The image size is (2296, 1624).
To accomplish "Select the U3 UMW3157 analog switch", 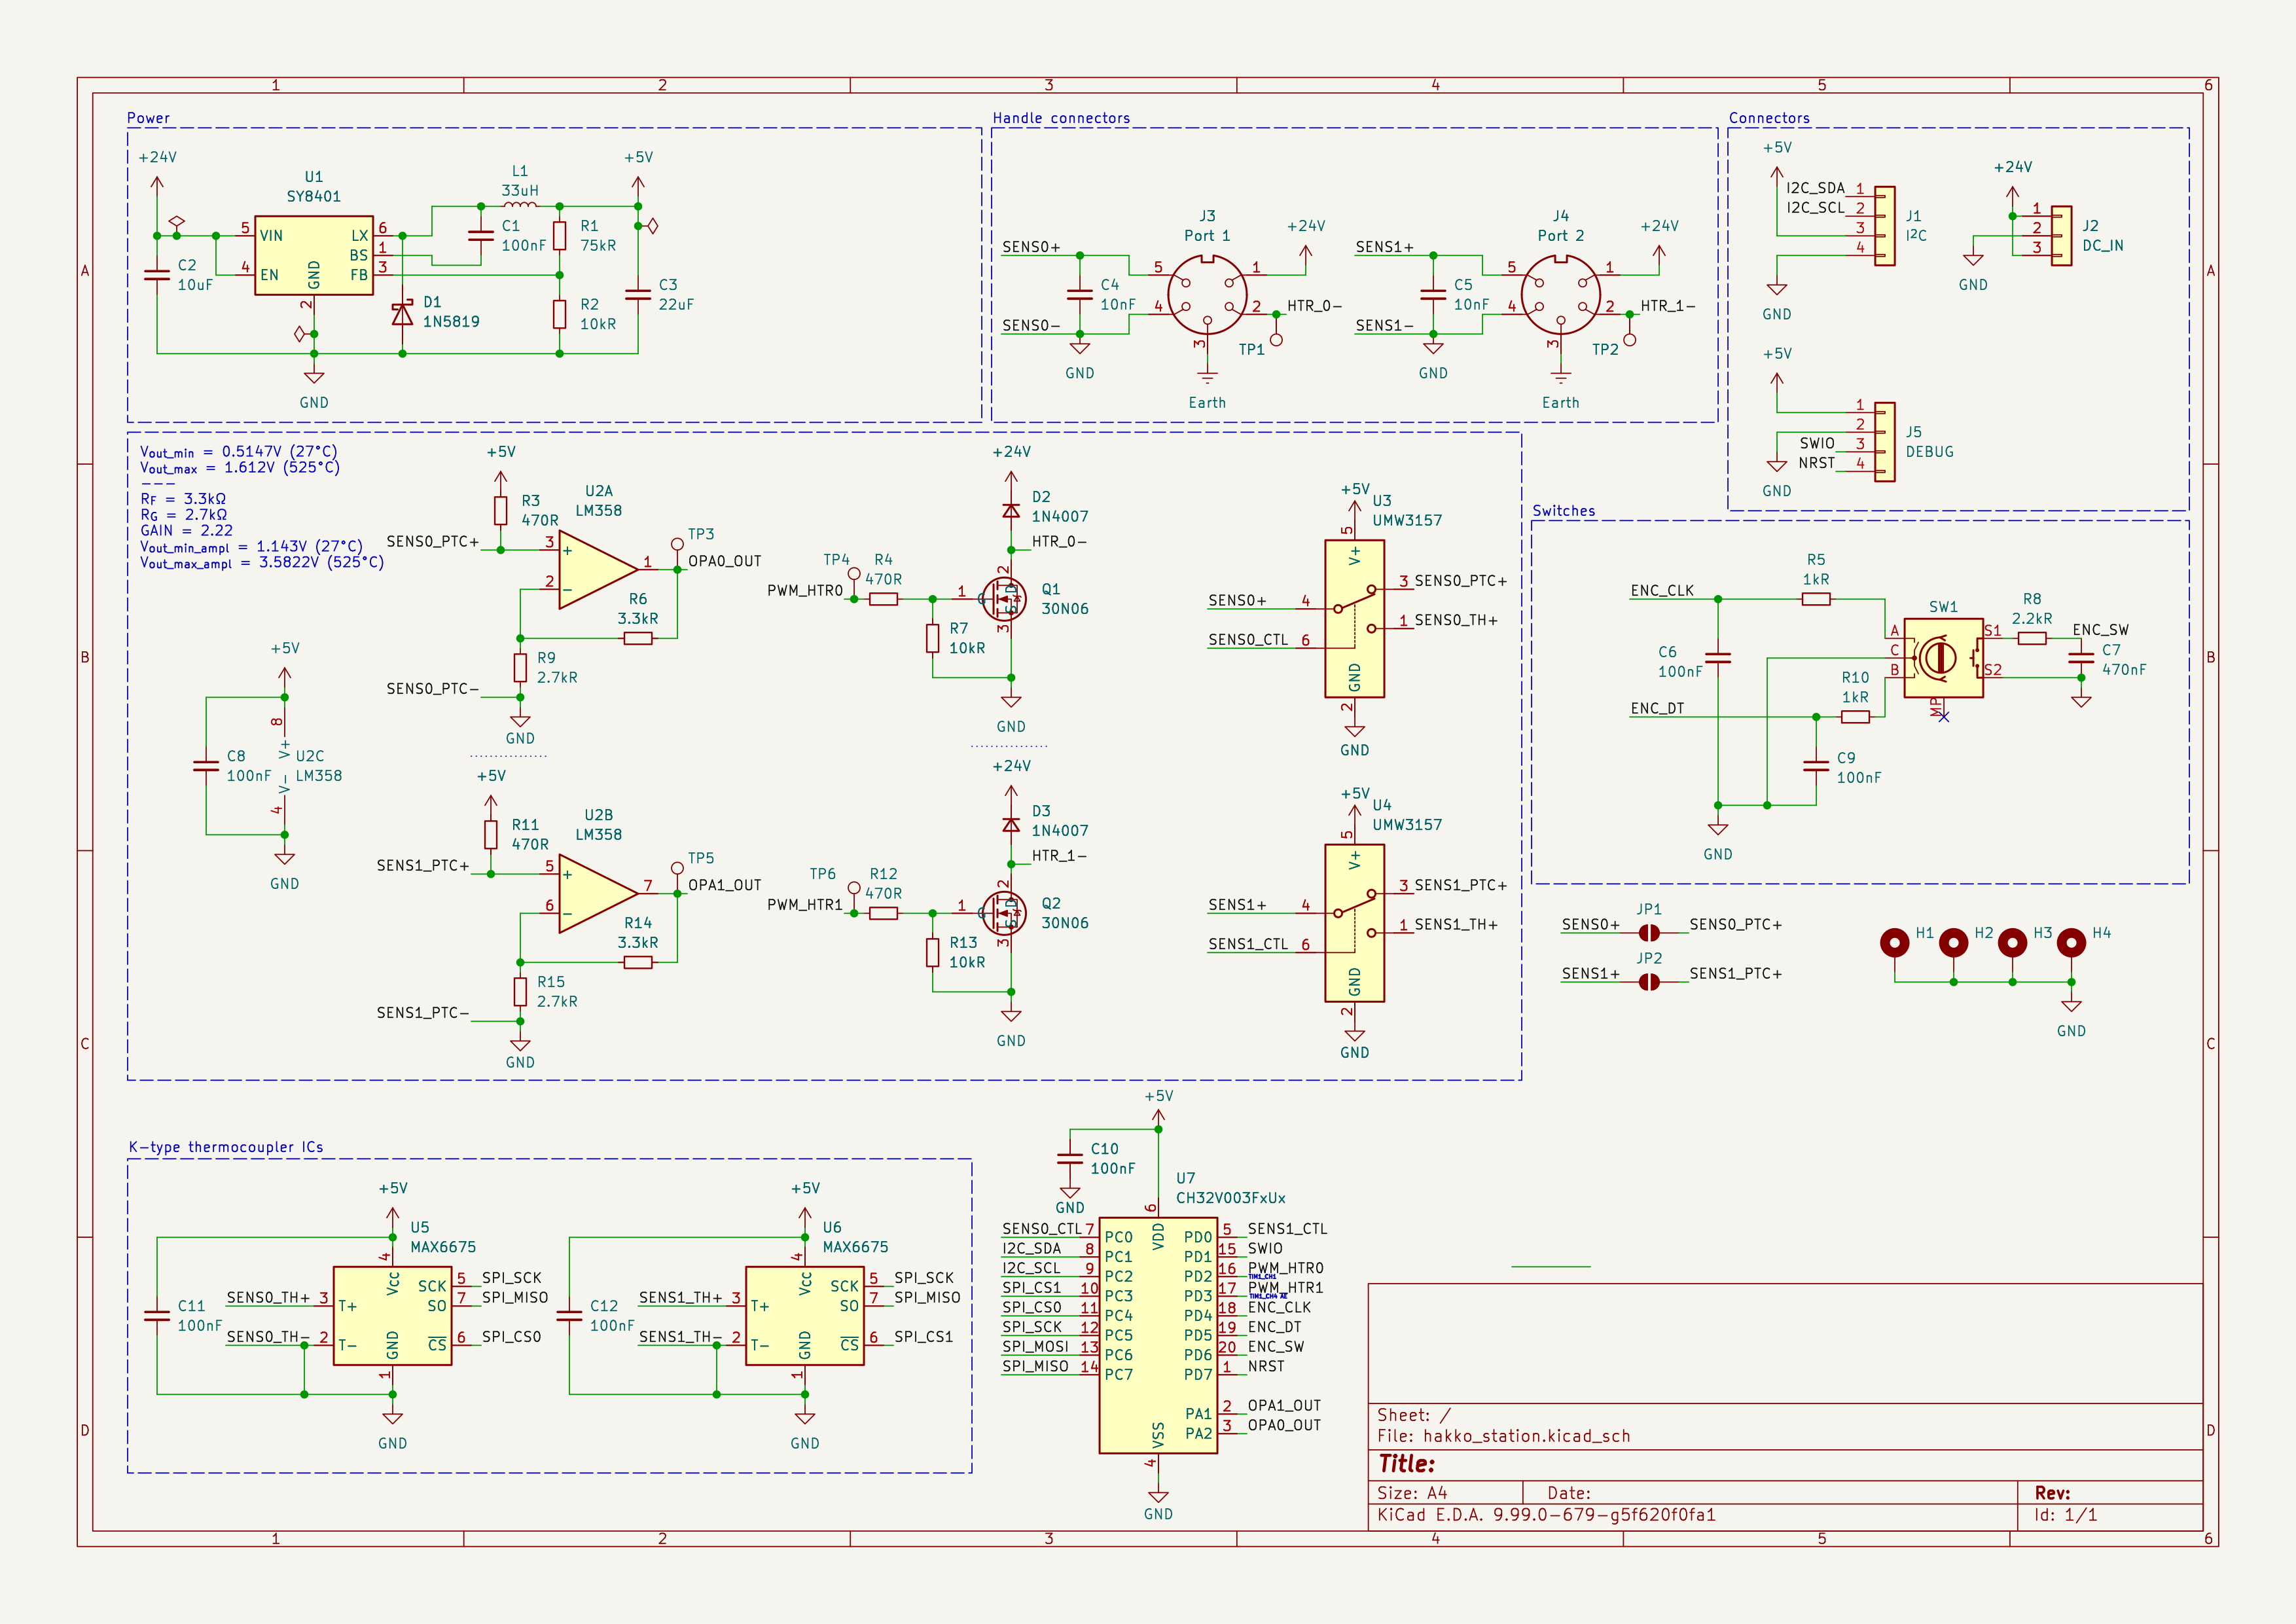I will tap(1354, 618).
